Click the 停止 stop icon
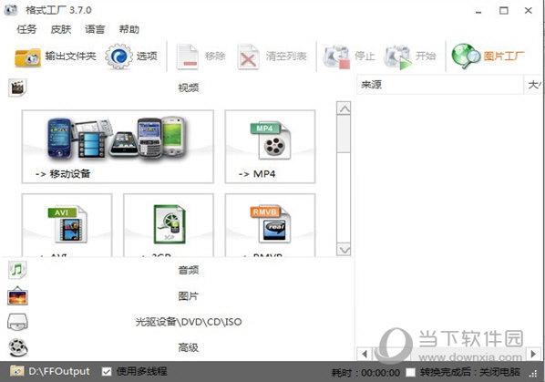This screenshot has width=545, height=382. [x=336, y=57]
